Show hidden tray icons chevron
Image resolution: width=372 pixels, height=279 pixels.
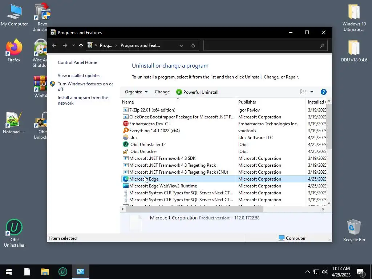(x=307, y=272)
